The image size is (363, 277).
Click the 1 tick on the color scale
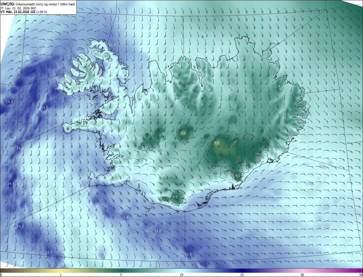coord(61,275)
